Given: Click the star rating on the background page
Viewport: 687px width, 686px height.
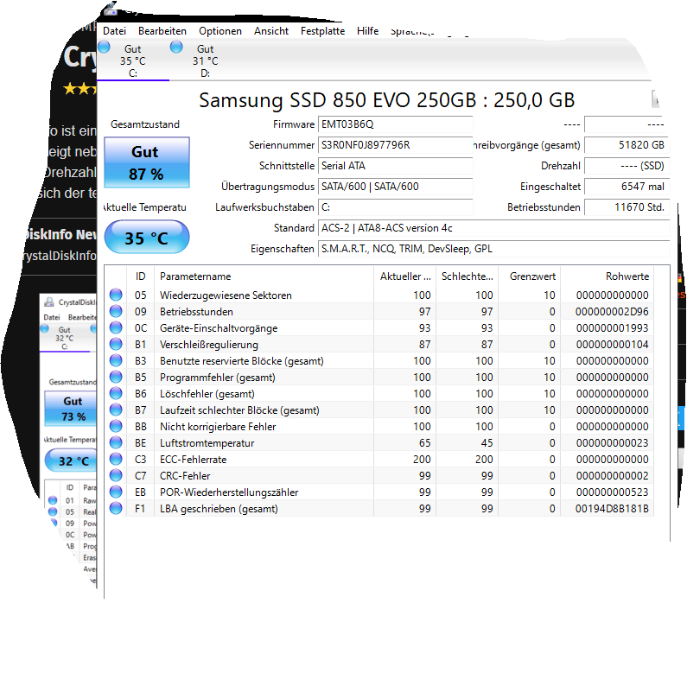Looking at the screenshot, I should coord(80,89).
